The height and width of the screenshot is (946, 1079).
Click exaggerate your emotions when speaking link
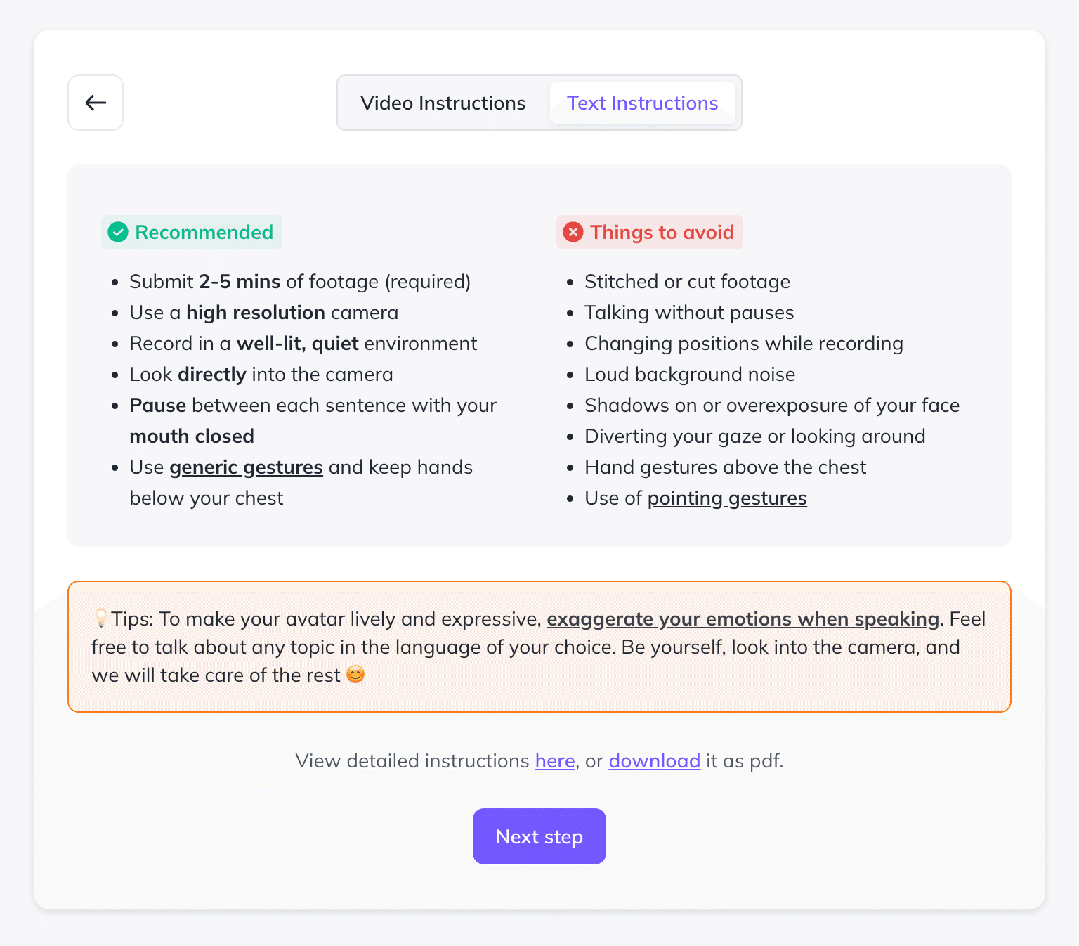click(x=743, y=619)
